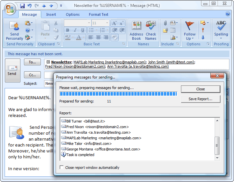
Task: Open the Customize Quick Access Toolbar arrow
Action: tap(61, 6)
